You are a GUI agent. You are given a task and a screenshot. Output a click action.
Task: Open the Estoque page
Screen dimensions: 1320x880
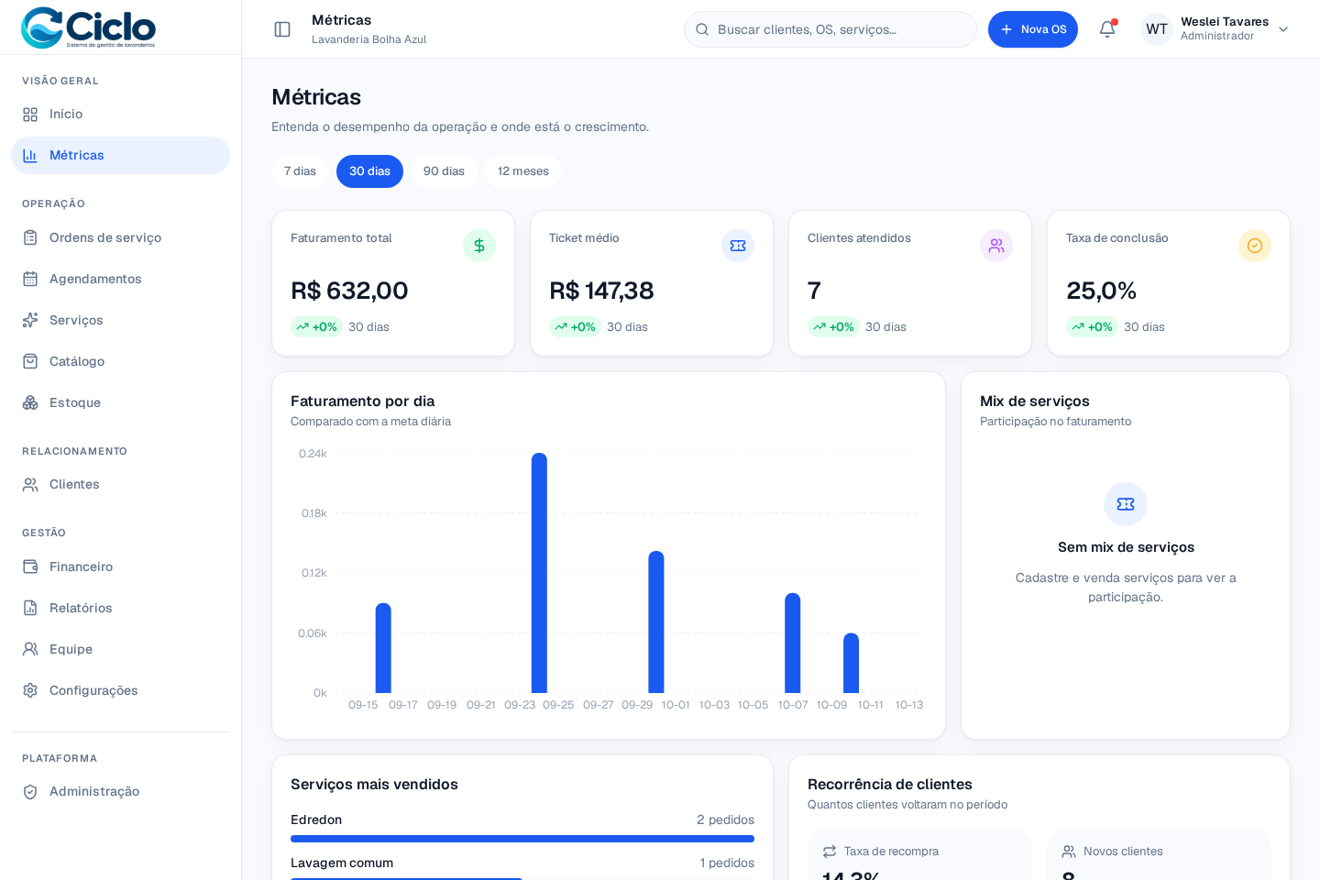120,403
